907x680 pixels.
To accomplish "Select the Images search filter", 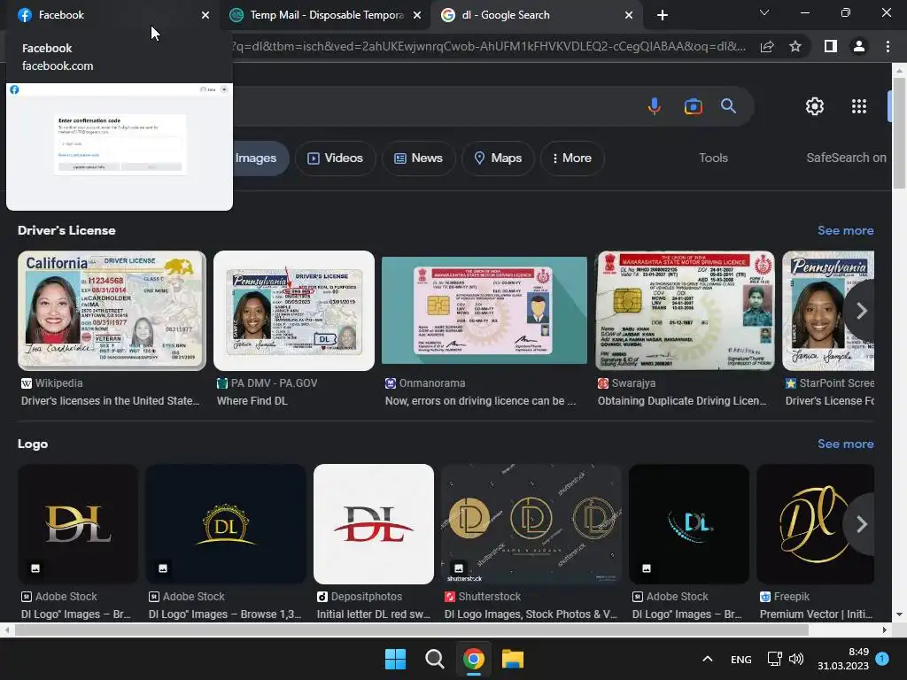I will click(260, 158).
